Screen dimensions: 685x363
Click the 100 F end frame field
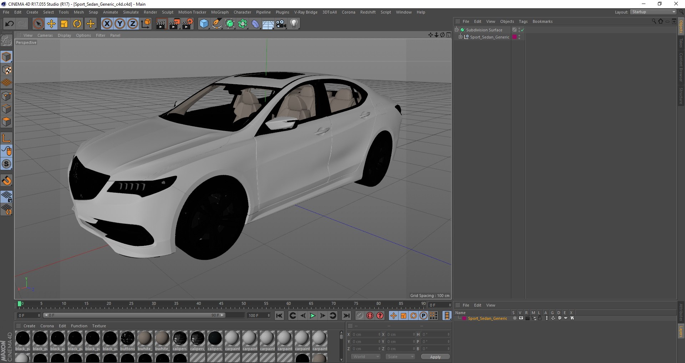[259, 316]
